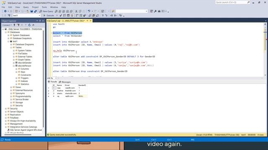Click the Analysis Services MDX Query icon

tap(60, 11)
